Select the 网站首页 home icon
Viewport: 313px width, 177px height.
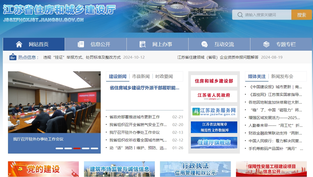click(19, 44)
